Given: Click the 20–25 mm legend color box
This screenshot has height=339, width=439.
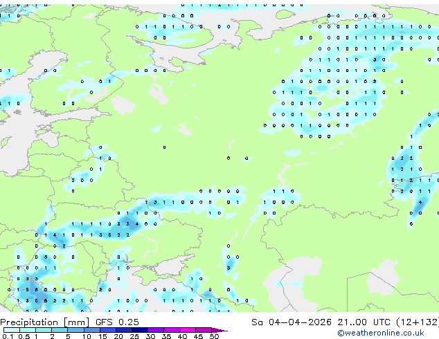Looking at the screenshot, I should click(123, 330).
